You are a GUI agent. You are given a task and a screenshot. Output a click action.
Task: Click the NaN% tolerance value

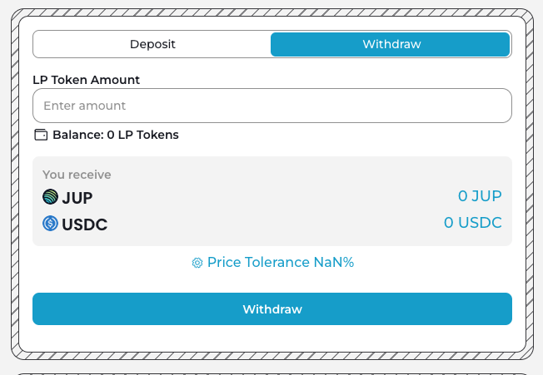pos(334,263)
